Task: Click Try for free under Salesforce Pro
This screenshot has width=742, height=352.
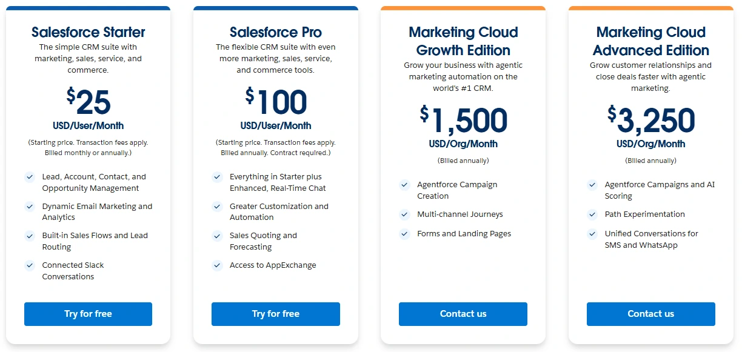Action: point(275,314)
